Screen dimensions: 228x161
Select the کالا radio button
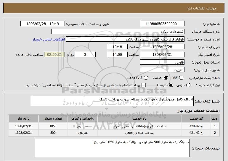click(x=181, y=78)
